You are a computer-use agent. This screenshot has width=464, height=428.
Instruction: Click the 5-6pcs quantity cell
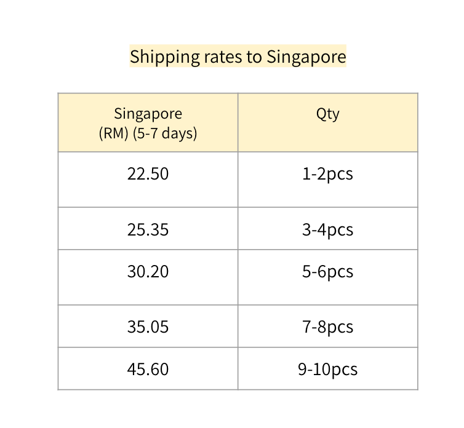point(327,271)
